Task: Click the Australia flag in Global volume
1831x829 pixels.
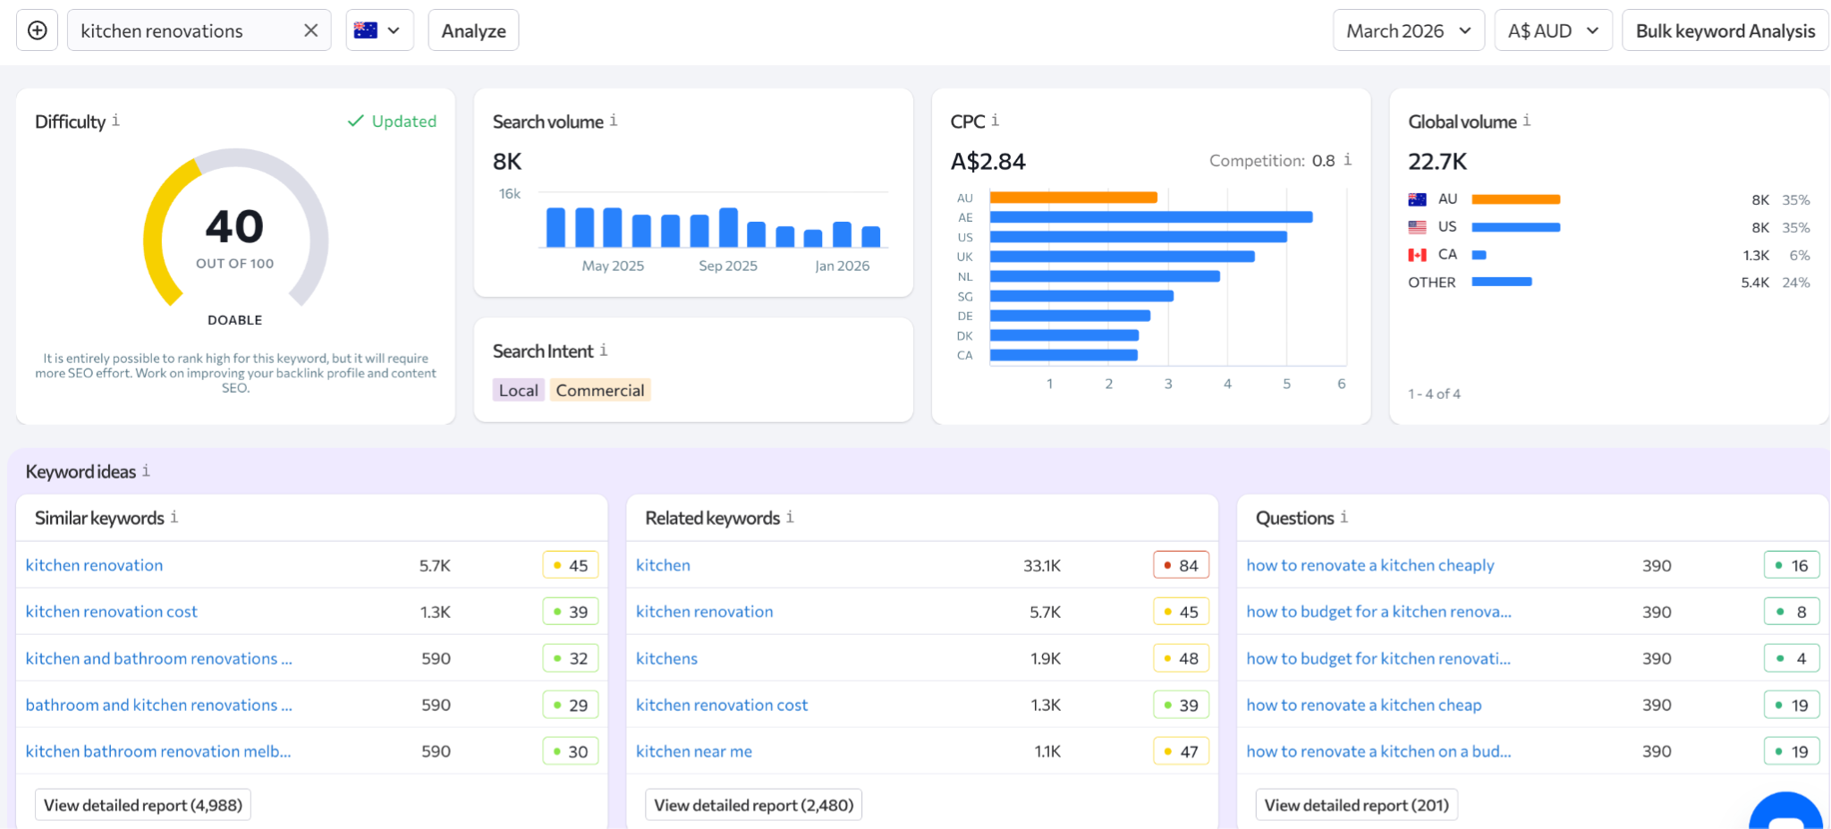Action: coord(1418,199)
